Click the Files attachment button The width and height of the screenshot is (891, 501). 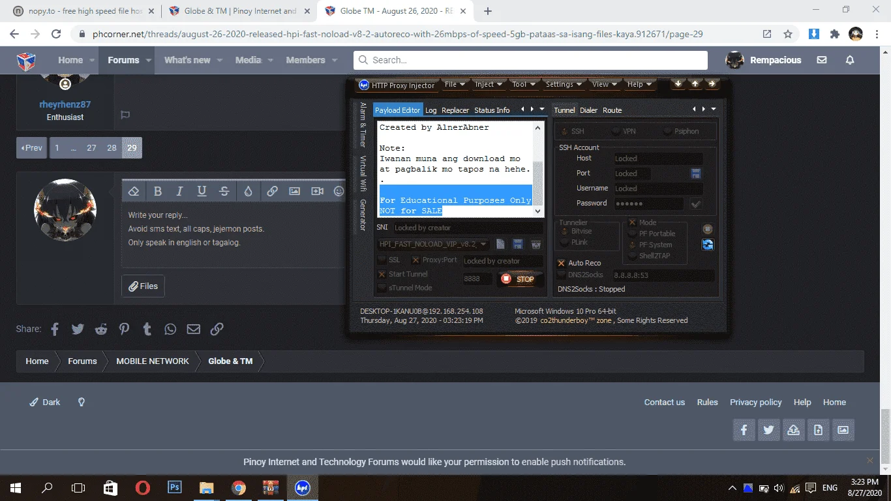[143, 286]
